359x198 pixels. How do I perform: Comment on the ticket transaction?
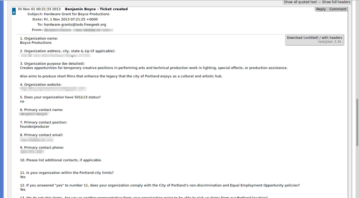338,9
